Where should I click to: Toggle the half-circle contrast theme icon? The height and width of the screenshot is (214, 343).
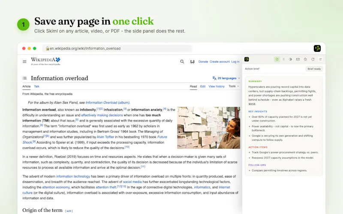tap(290, 59)
